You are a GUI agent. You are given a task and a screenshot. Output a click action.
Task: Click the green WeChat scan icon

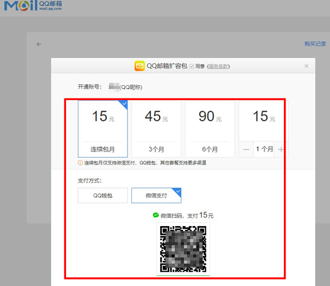[x=156, y=215]
